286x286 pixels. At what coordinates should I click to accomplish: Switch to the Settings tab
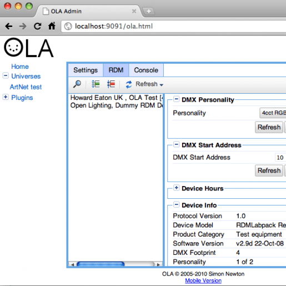[86, 70]
